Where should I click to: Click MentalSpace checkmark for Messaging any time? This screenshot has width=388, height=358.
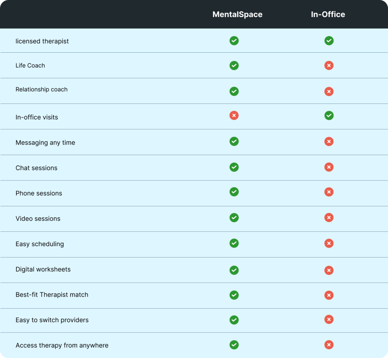tap(234, 141)
